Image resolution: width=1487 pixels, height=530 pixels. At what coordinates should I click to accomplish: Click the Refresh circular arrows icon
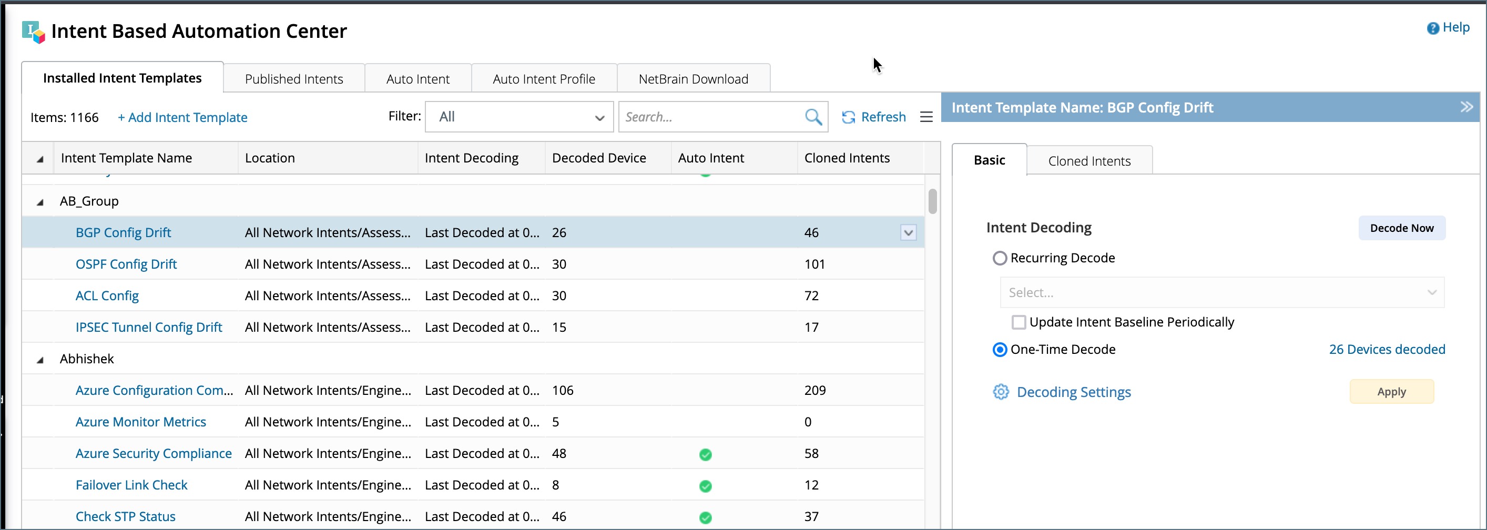(848, 117)
